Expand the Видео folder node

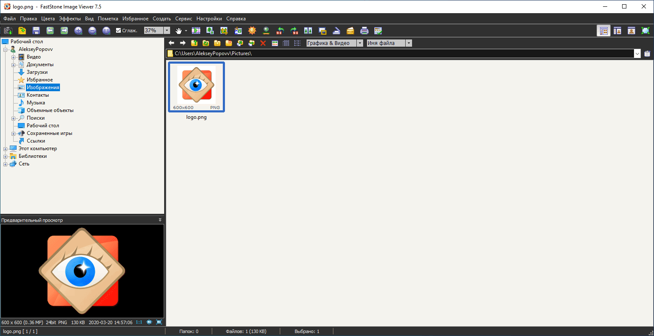(x=13, y=57)
